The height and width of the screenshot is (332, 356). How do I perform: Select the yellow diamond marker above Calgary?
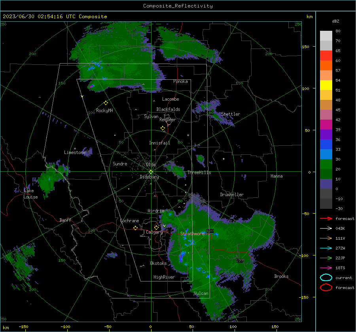coord(156,227)
